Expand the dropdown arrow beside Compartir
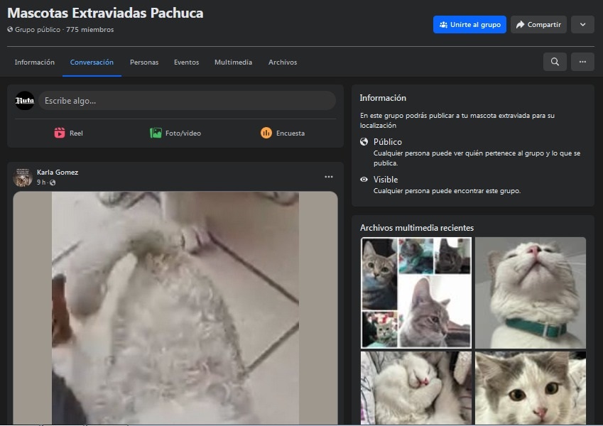The width and height of the screenshot is (603, 426). pyautogui.click(x=582, y=25)
